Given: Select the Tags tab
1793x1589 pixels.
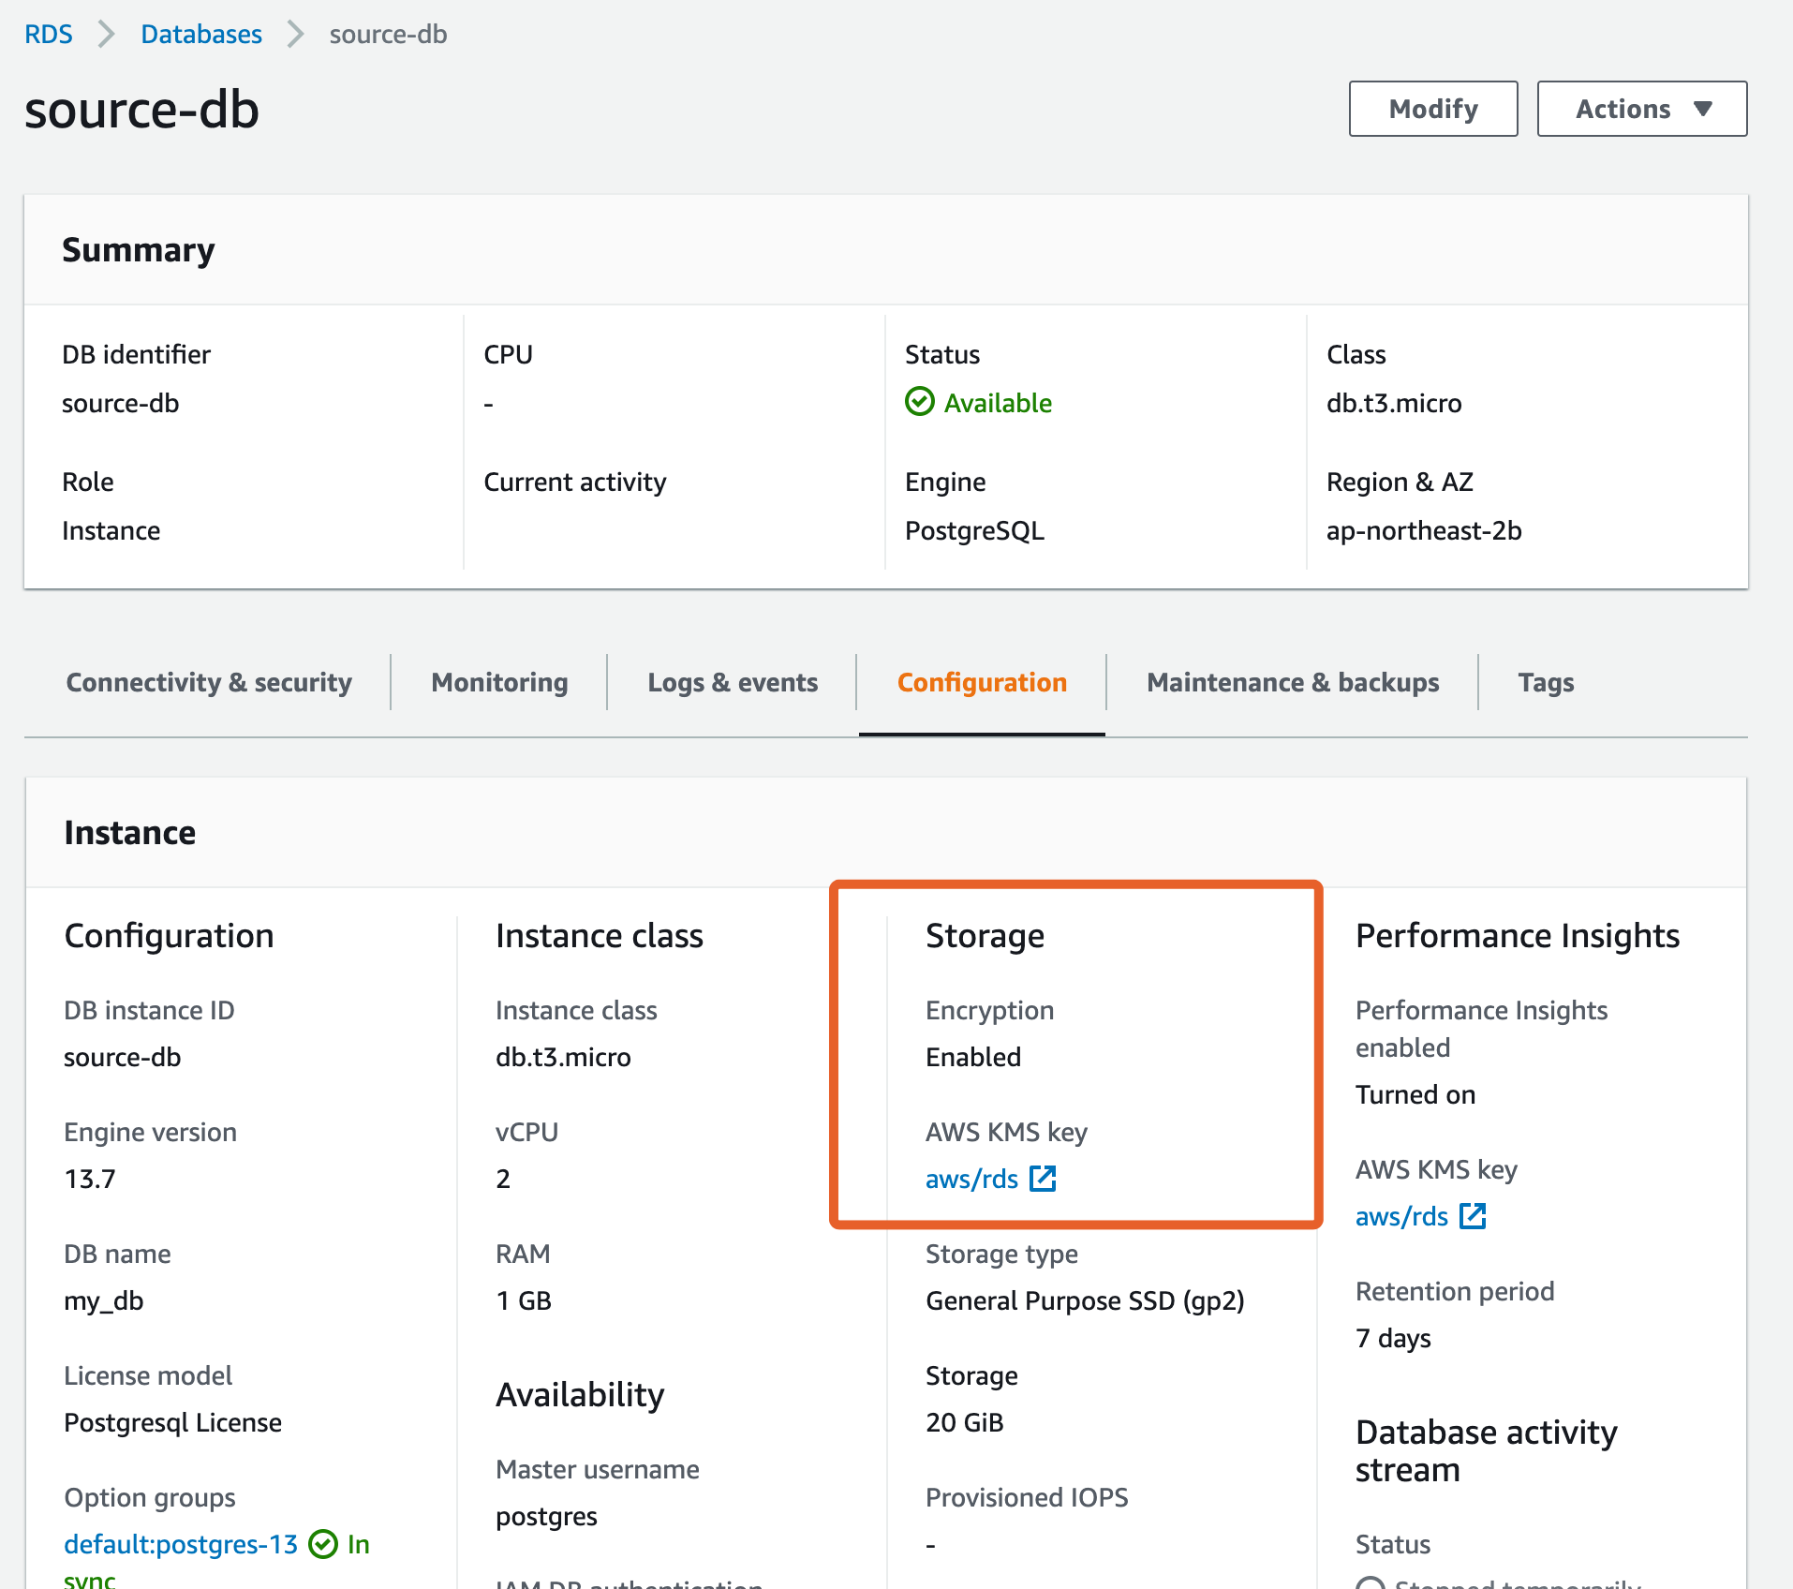Looking at the screenshot, I should point(1544,682).
